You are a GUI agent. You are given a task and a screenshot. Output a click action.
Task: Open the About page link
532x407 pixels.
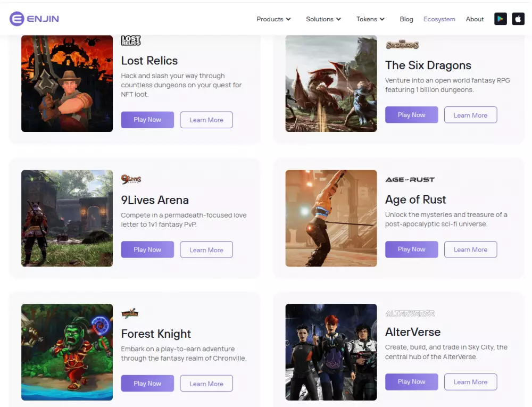[x=475, y=19]
